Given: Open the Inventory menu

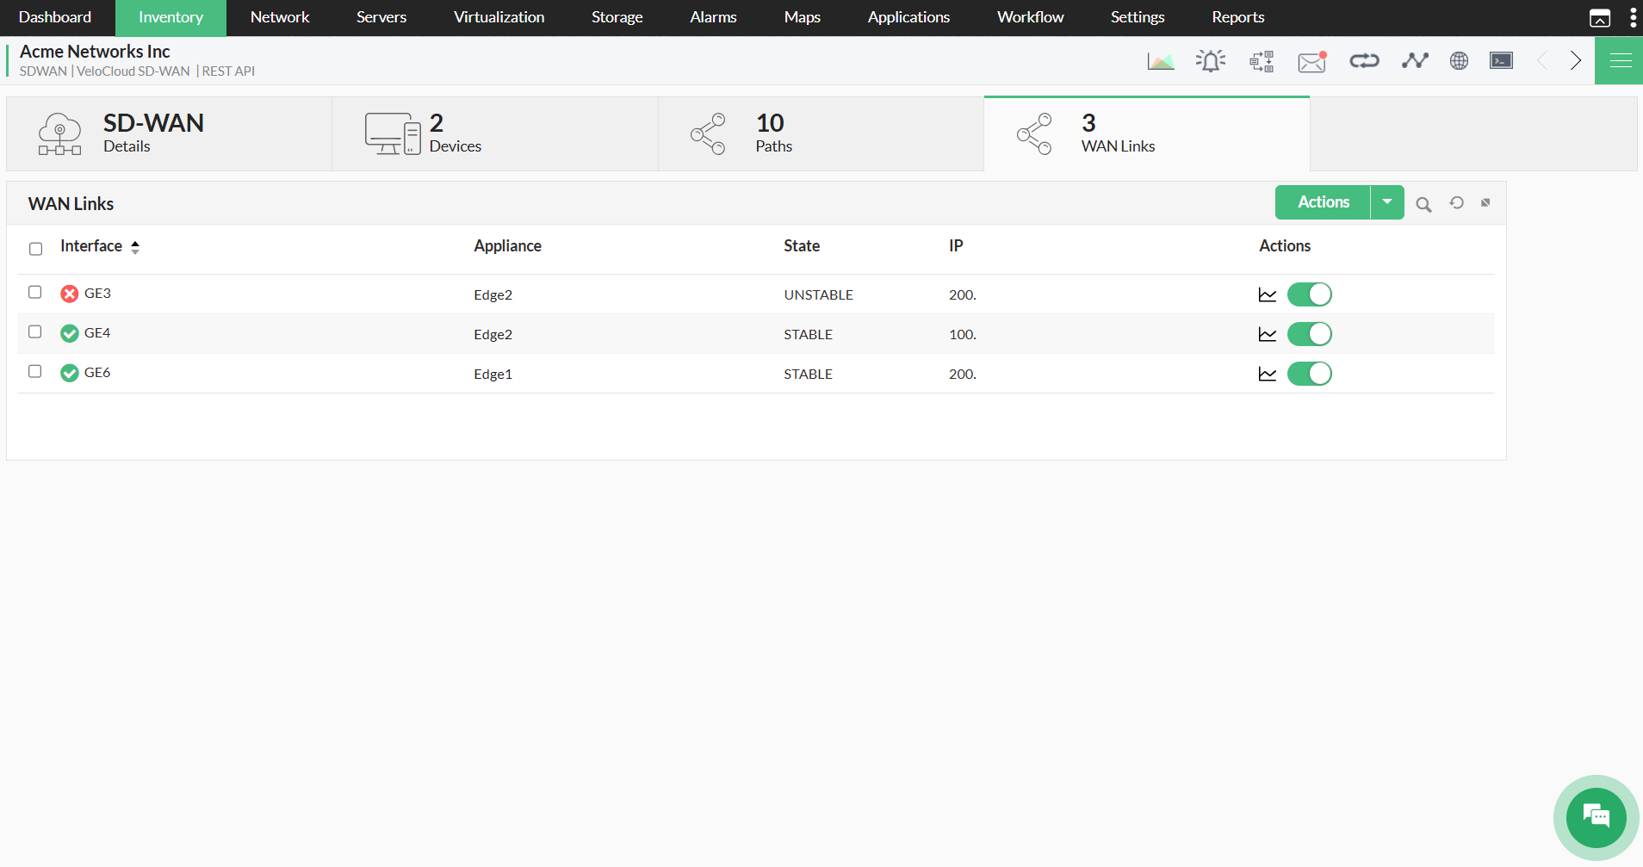Looking at the screenshot, I should [170, 17].
